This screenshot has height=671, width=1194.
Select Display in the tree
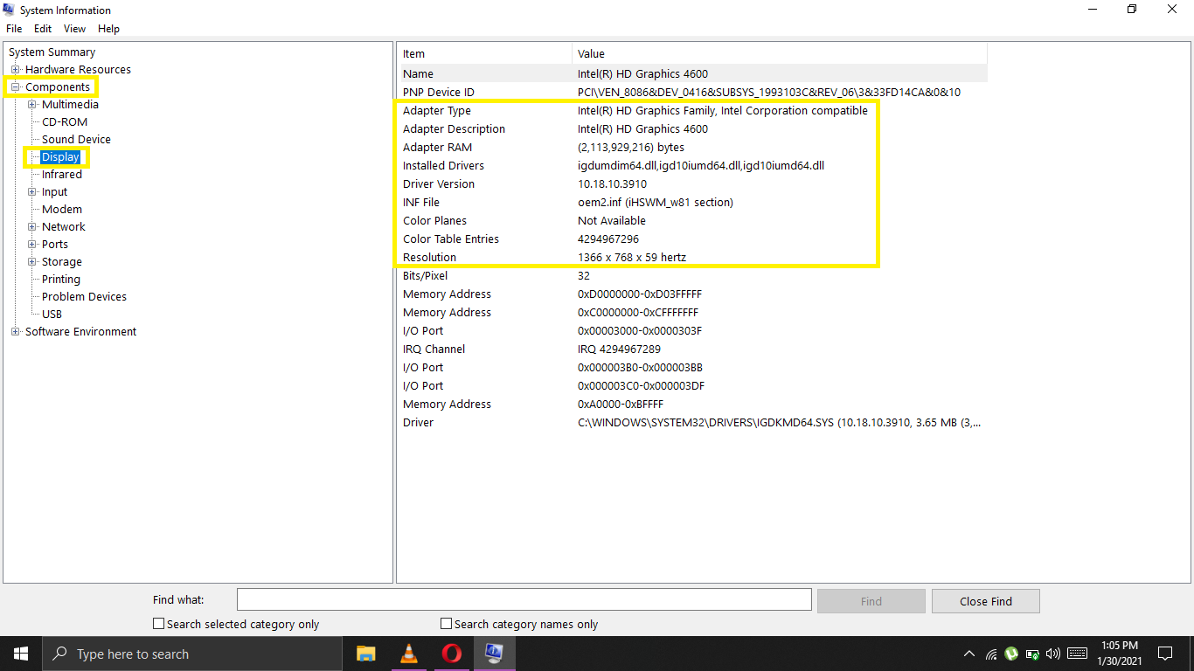60,157
